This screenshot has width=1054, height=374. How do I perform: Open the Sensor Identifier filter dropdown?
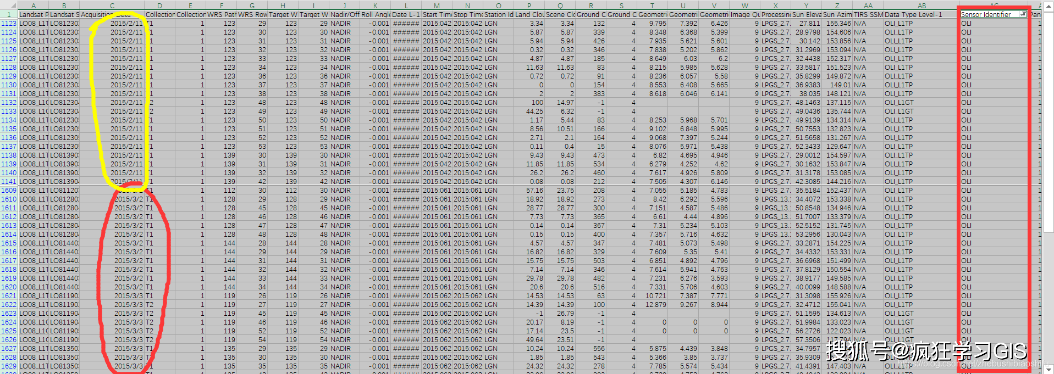pyautogui.click(x=1022, y=14)
